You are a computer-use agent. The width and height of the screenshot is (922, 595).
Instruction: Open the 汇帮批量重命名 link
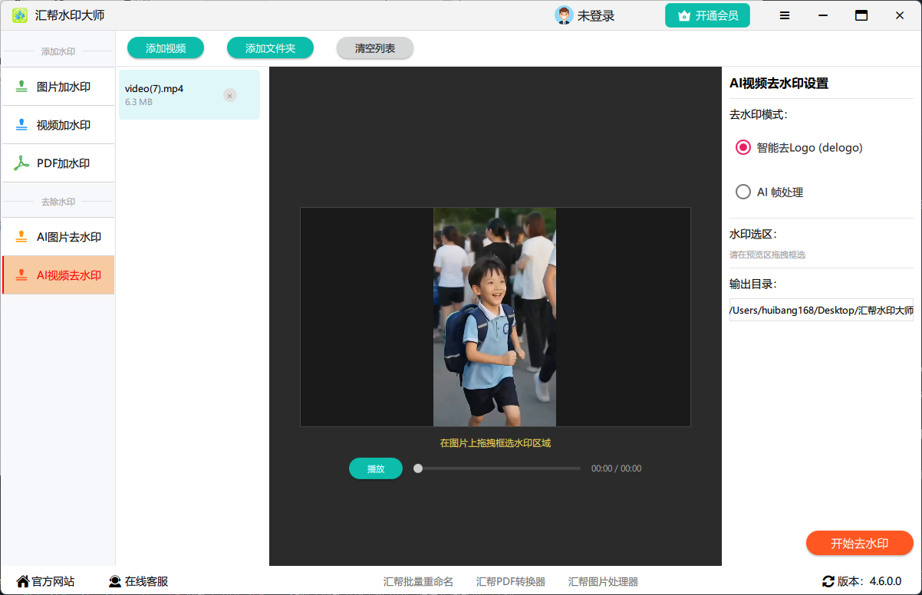418,582
